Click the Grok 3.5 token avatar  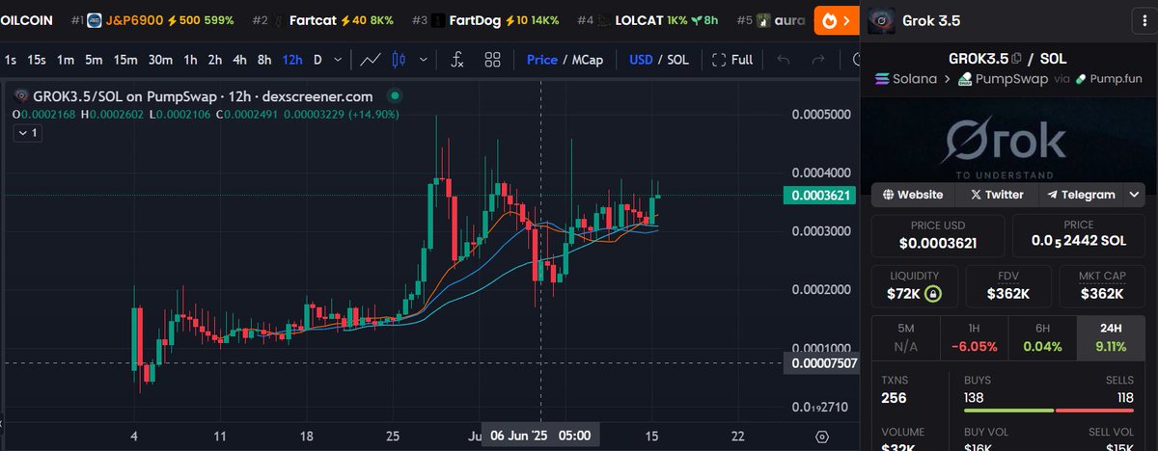(x=882, y=19)
